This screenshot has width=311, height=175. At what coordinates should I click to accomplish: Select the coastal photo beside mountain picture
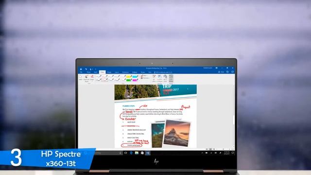157,135
